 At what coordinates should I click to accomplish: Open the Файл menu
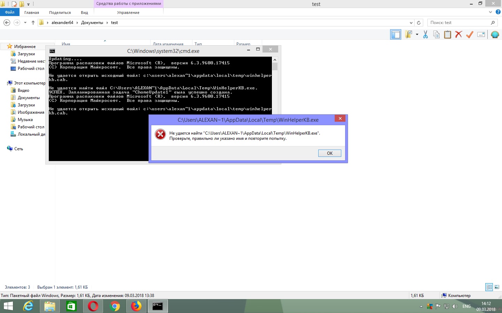click(x=10, y=12)
